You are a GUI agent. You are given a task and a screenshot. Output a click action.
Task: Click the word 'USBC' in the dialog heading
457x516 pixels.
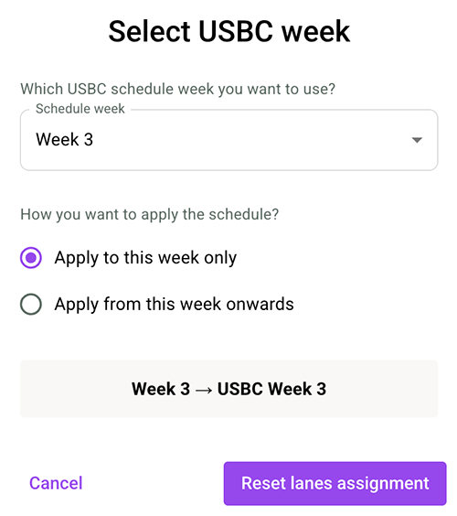pyautogui.click(x=236, y=31)
